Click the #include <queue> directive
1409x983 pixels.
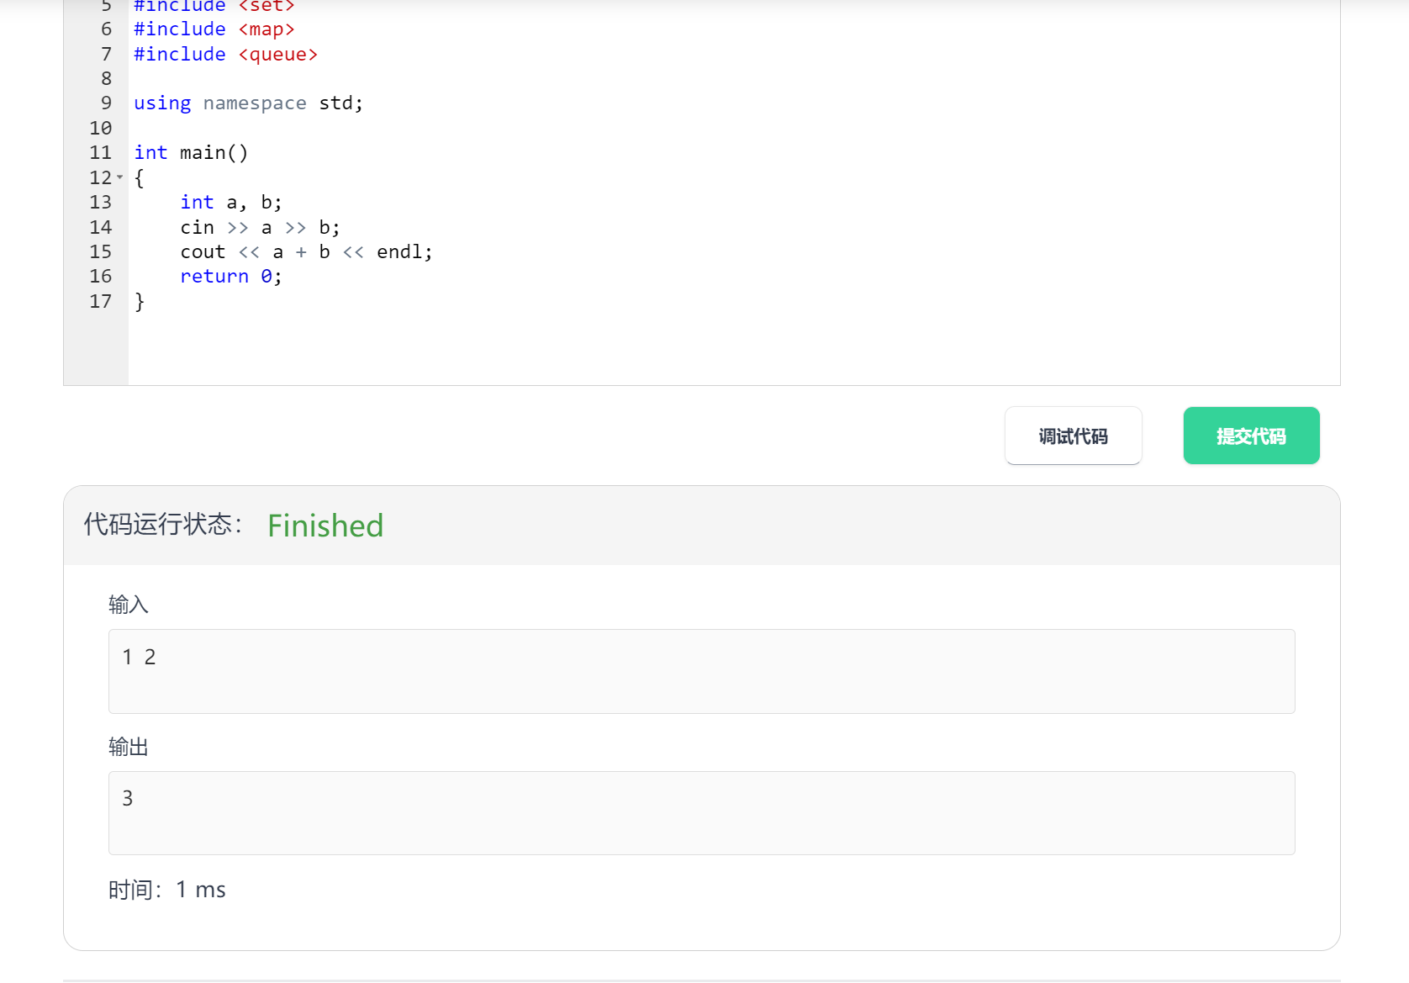click(x=225, y=54)
